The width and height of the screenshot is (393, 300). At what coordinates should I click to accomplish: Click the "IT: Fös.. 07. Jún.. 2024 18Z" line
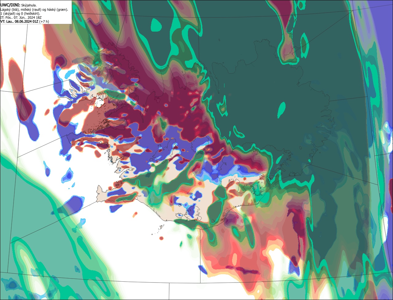[x=20, y=17]
